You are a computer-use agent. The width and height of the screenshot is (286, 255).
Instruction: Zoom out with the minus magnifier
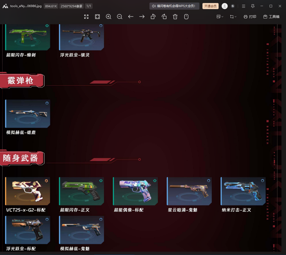120,17
